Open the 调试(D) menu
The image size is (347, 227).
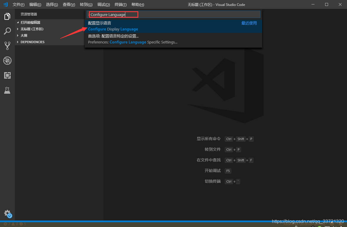pos(103,5)
